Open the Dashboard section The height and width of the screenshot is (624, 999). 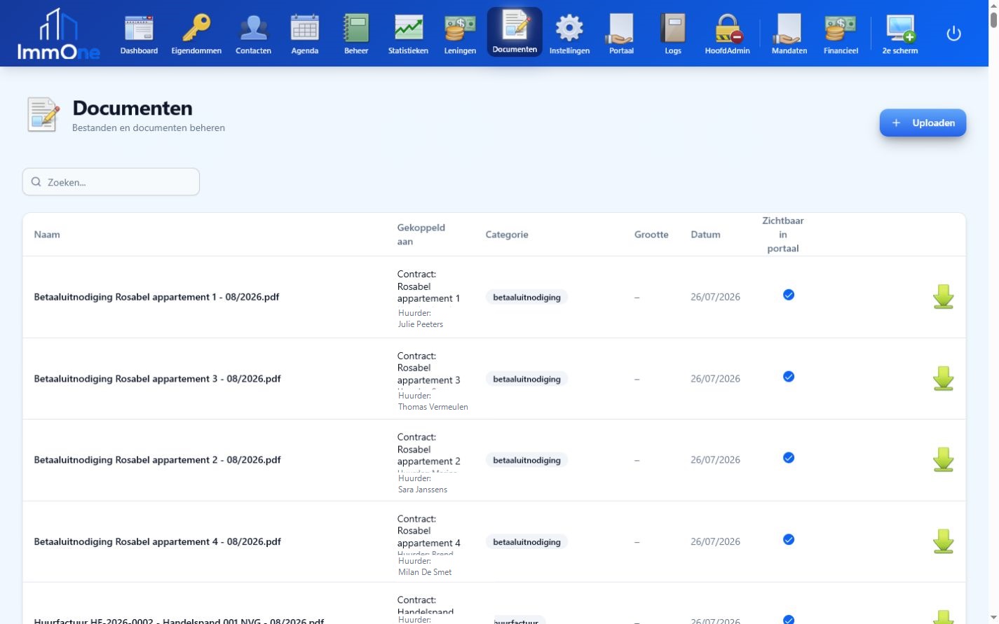139,34
